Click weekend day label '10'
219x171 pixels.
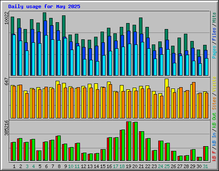click(71, 166)
